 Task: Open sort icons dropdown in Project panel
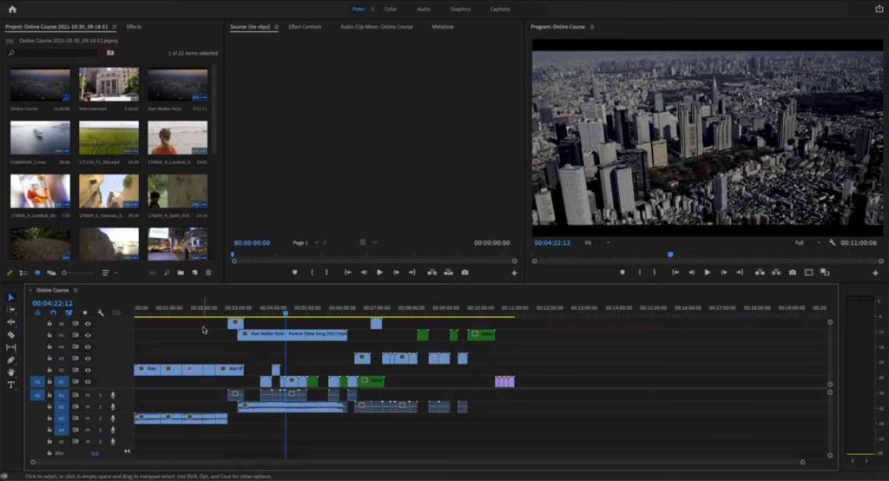coord(109,273)
